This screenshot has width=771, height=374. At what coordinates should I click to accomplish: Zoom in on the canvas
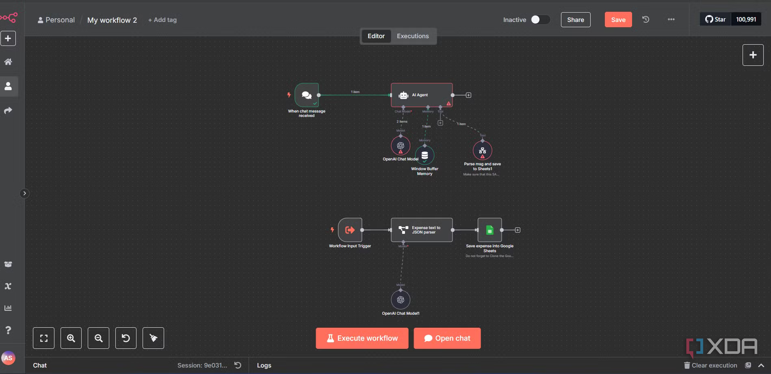tap(71, 338)
